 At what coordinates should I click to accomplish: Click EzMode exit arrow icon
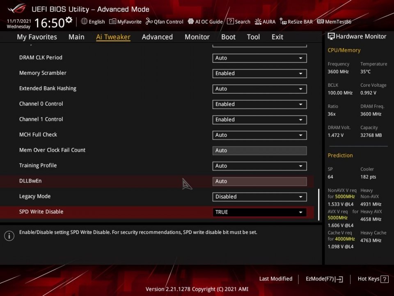tap(339, 279)
